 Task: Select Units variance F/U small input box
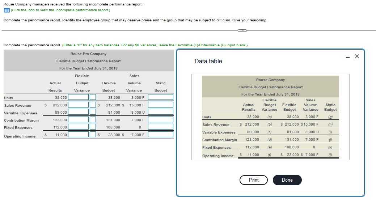point(93,97)
